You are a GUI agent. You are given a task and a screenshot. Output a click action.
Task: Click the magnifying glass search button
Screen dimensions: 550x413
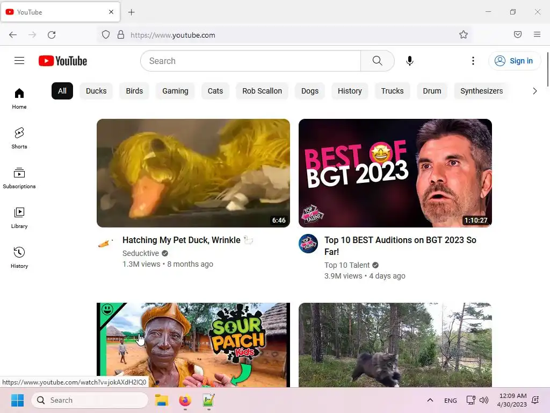[x=378, y=61]
